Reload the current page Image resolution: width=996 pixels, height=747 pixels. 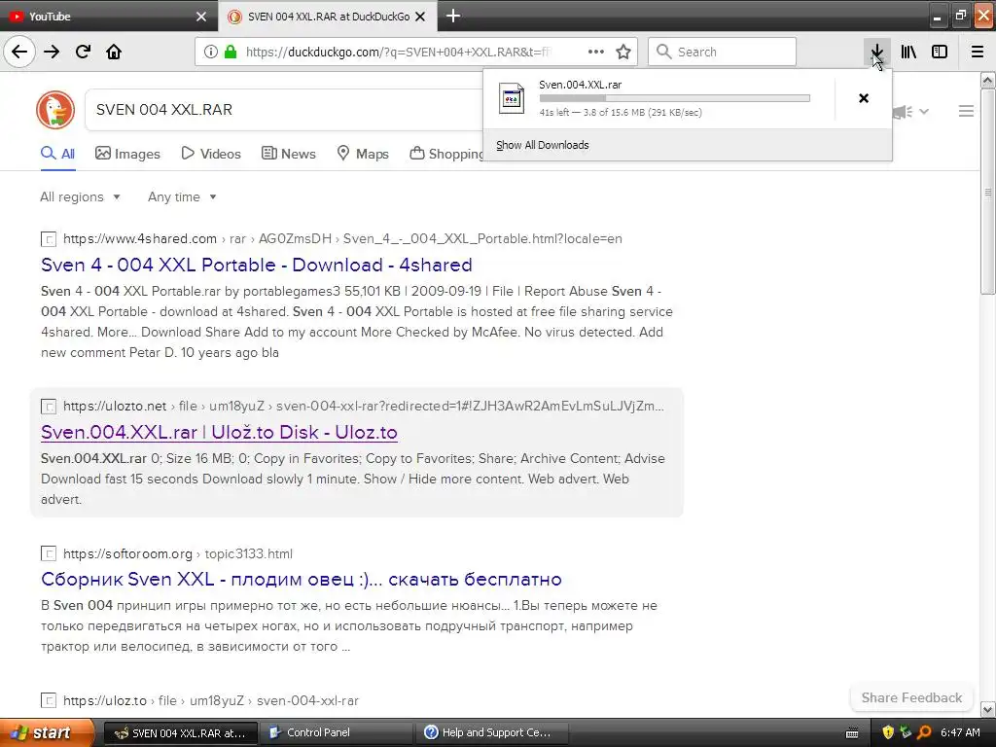[x=84, y=52]
